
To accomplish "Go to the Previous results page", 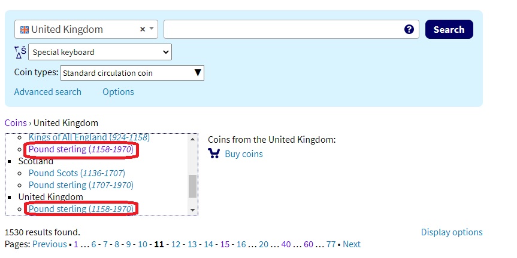I will click(x=50, y=244).
